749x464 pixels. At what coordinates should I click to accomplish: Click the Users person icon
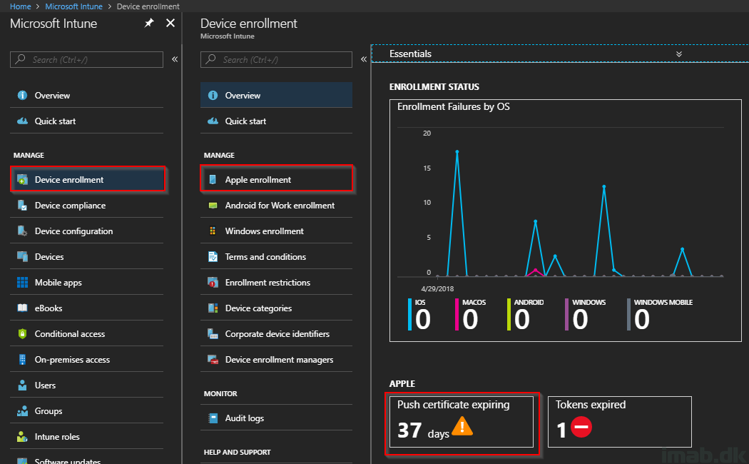[x=22, y=385]
